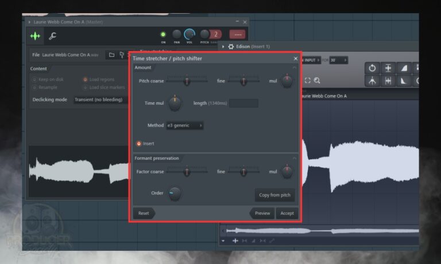The image size is (441, 264).
Task: Open the Declicking mode Transient dropdown
Action: coord(101,100)
